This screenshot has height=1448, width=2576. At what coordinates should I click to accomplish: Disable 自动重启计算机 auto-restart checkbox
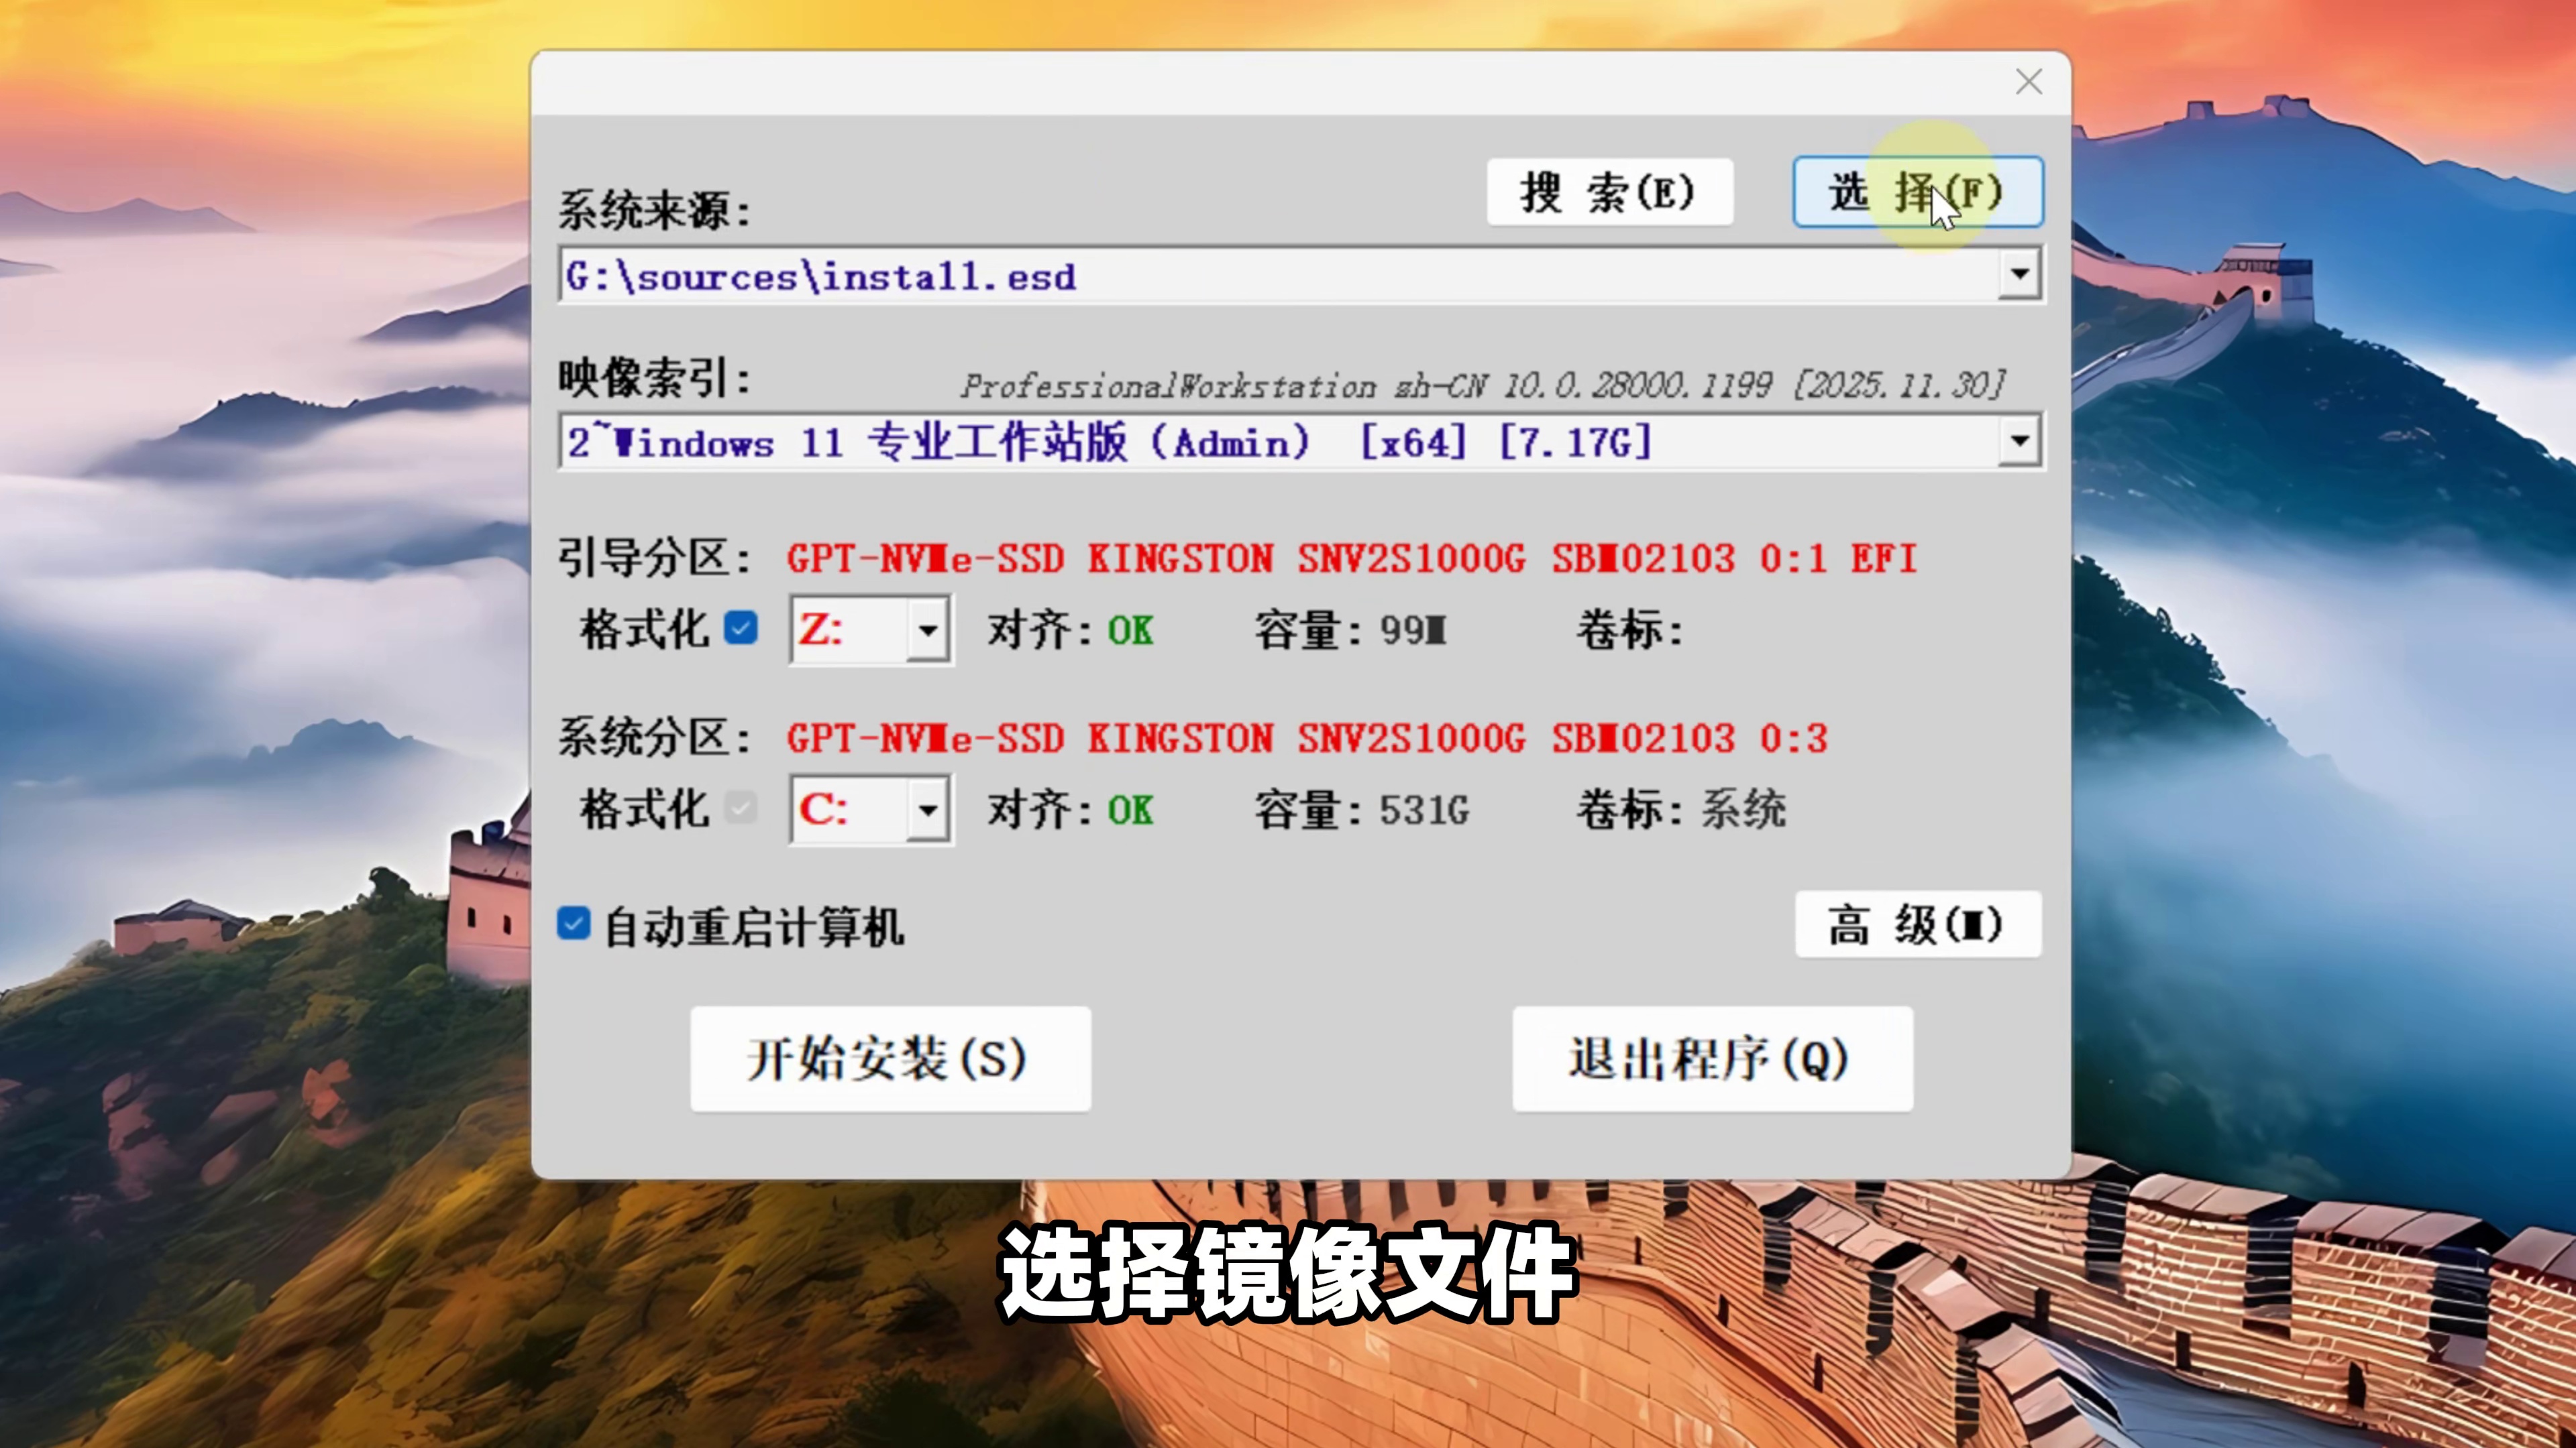point(574,923)
